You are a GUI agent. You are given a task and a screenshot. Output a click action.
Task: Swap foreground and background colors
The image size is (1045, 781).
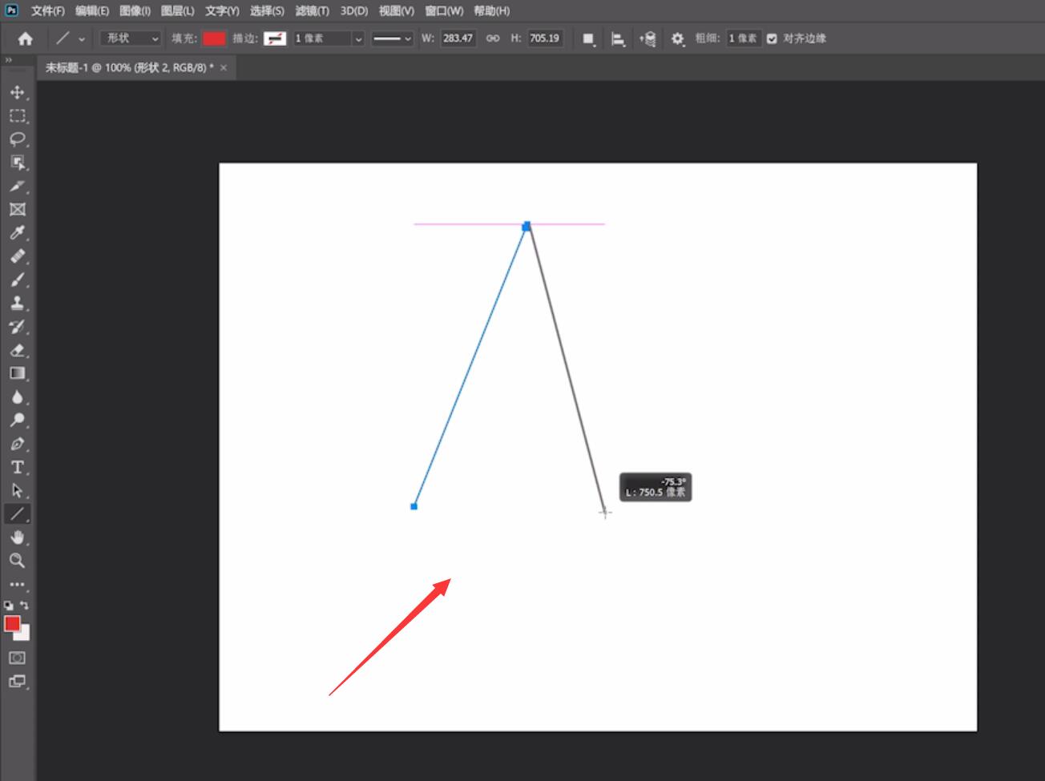tap(25, 606)
